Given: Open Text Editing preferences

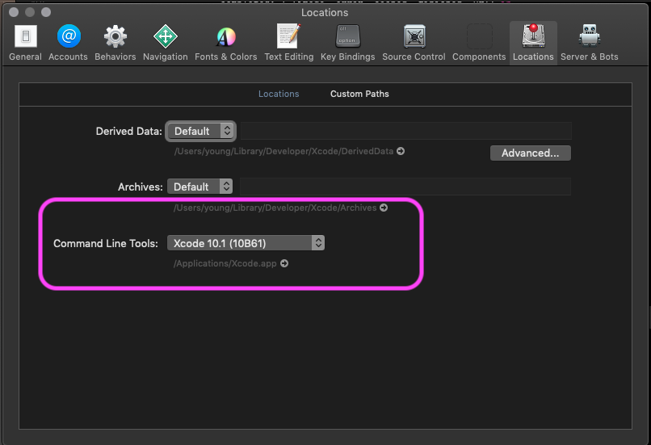Looking at the screenshot, I should (x=289, y=43).
